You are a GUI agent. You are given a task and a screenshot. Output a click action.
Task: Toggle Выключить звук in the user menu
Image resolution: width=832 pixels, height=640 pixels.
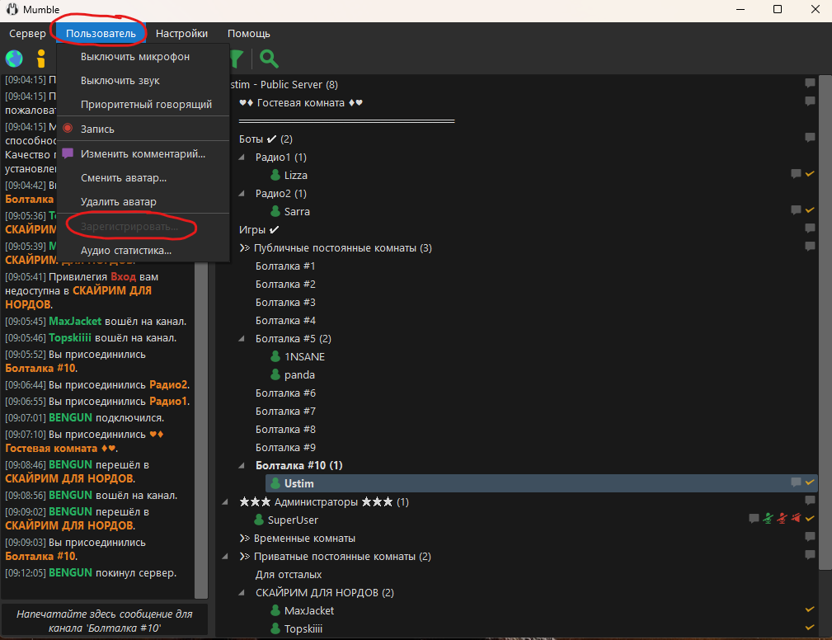point(120,81)
